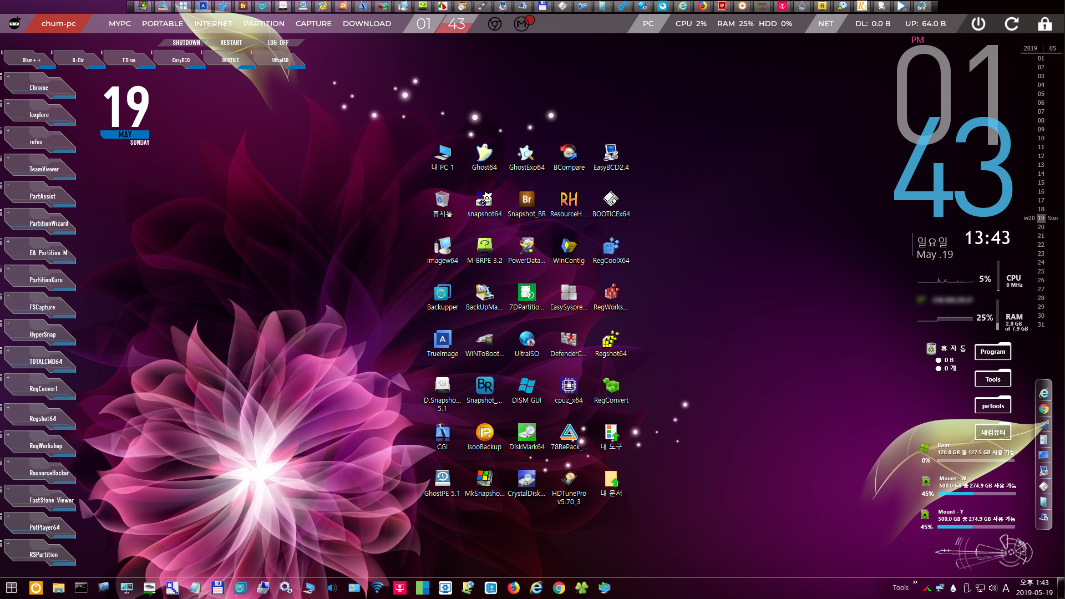Open Chrome from the right-side vertical dock

1044,409
